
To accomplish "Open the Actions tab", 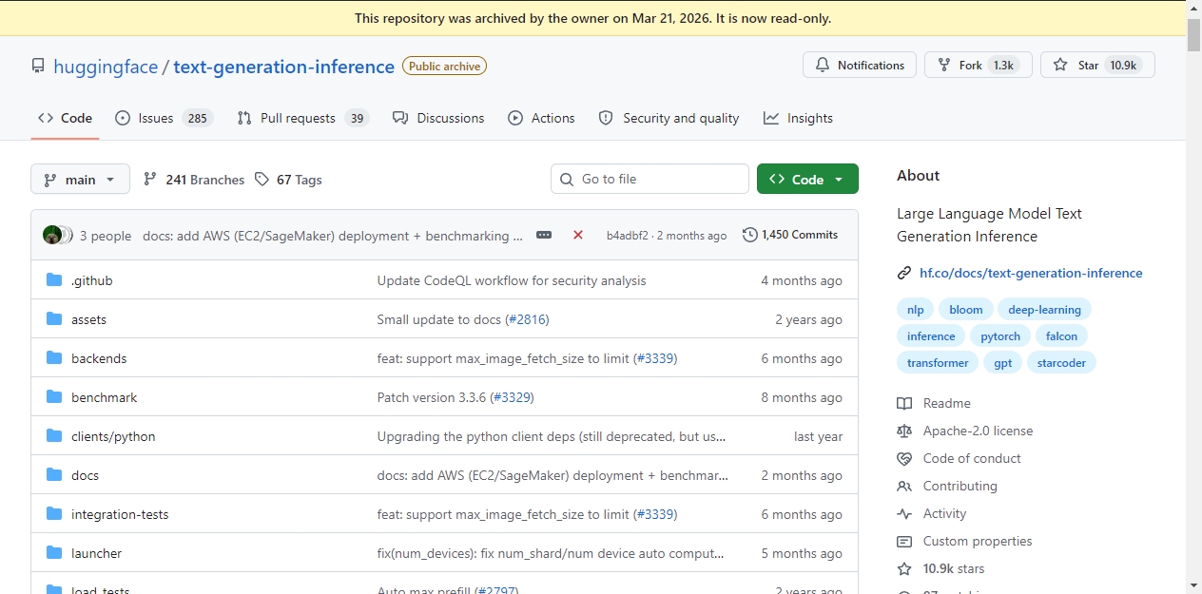I will point(541,118).
